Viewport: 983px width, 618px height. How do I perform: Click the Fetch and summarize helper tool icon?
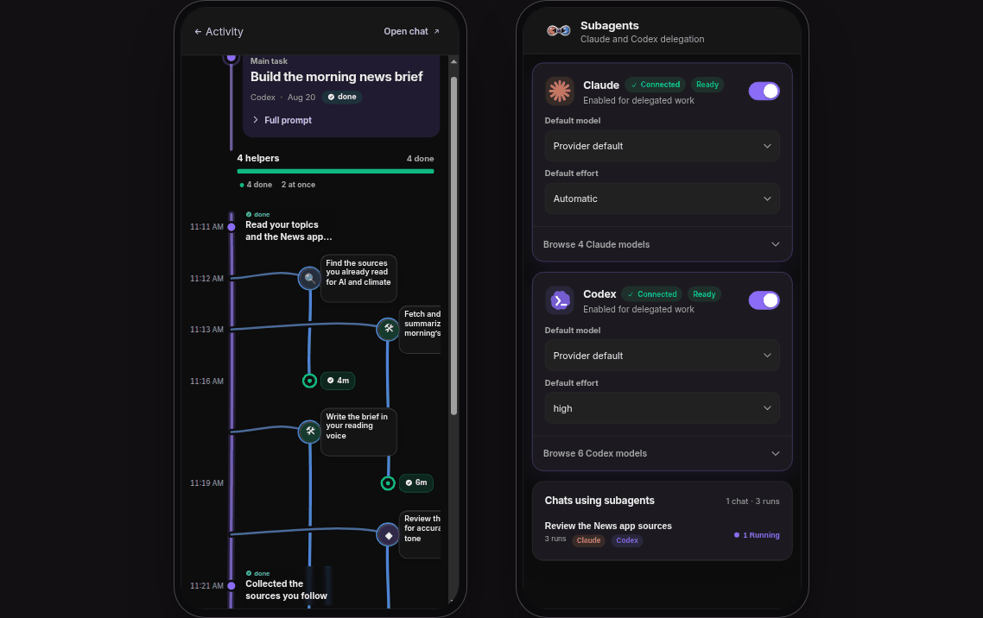[388, 329]
